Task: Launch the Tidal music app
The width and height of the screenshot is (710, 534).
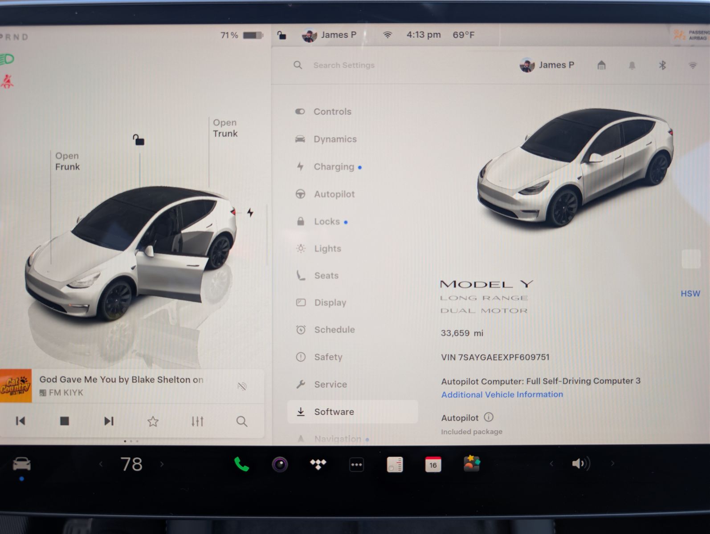Action: point(318,465)
